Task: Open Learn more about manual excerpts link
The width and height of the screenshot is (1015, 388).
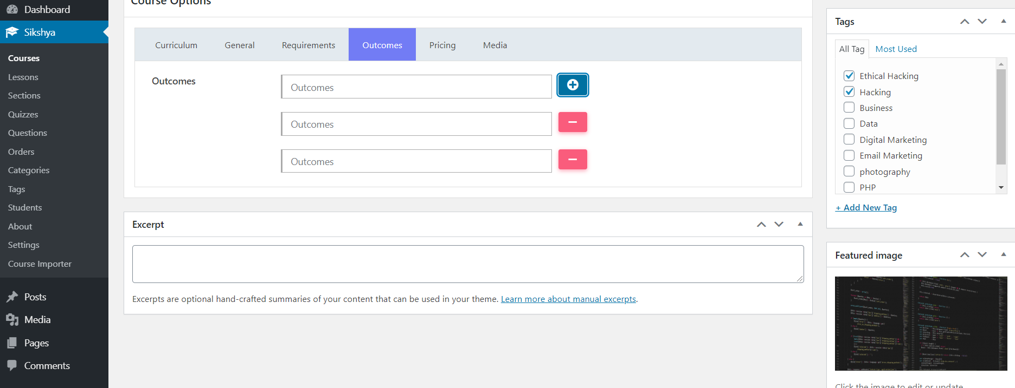Action: (x=568, y=299)
